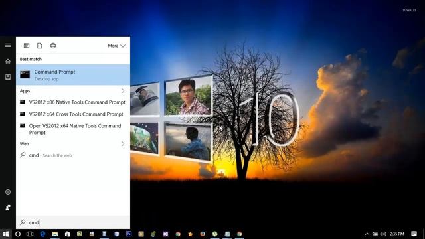Open Settings gear in the search sidebar

tap(8, 192)
